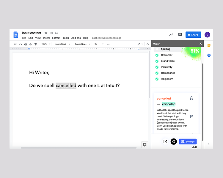Open activity dashboard trend icon
The width and height of the screenshot is (223, 178).
click(171, 35)
